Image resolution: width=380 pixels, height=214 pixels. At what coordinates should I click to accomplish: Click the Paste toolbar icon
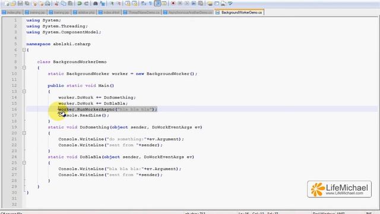click(x=70, y=4)
